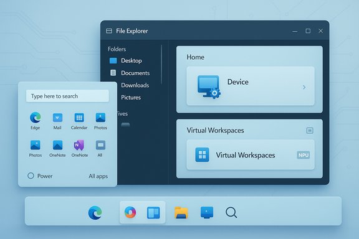The width and height of the screenshot is (359, 239).
Task: Open the widgets panel taskbar icon
Action: point(153,212)
